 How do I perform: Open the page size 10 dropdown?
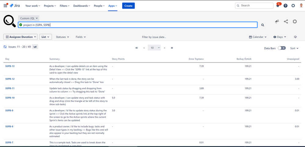pos(154,48)
